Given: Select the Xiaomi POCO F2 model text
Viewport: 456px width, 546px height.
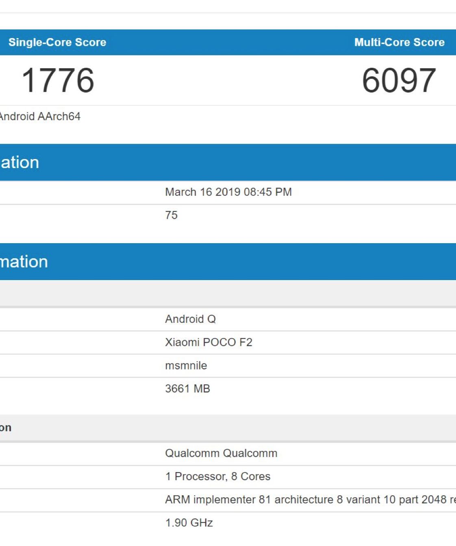Looking at the screenshot, I should [x=208, y=342].
